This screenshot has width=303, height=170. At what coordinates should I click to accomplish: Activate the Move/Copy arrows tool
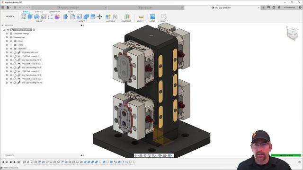(100, 17)
